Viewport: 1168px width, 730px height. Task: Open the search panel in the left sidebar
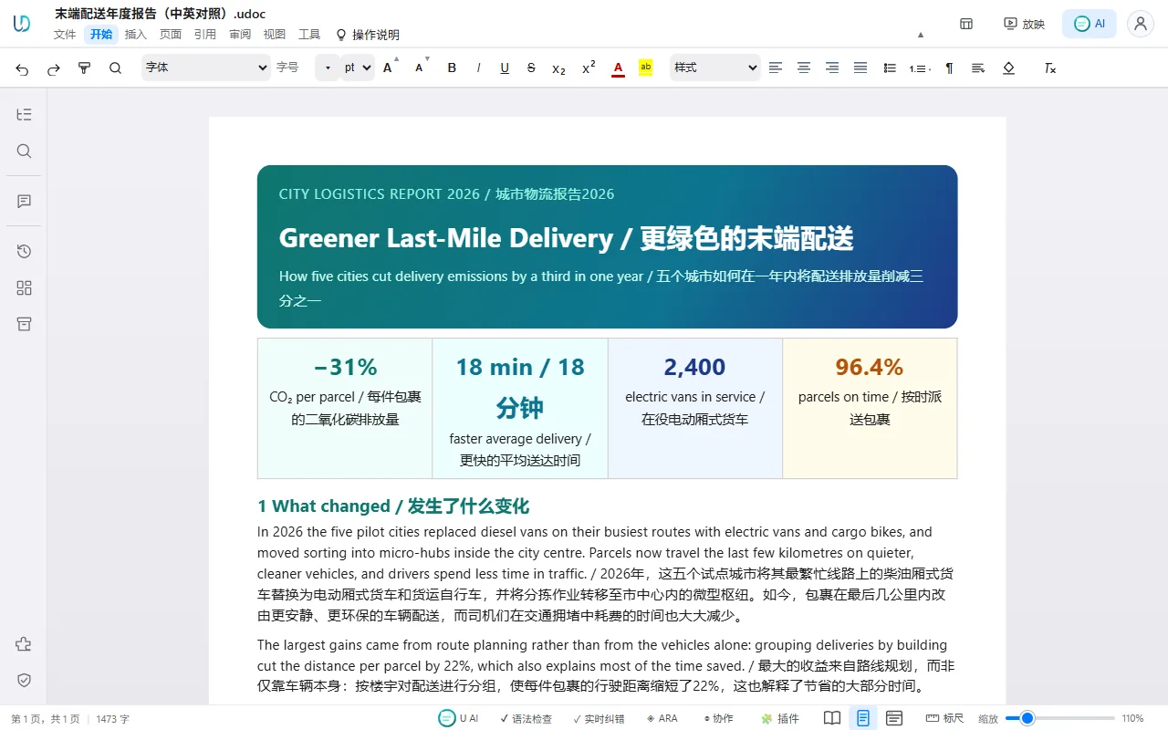coord(25,151)
